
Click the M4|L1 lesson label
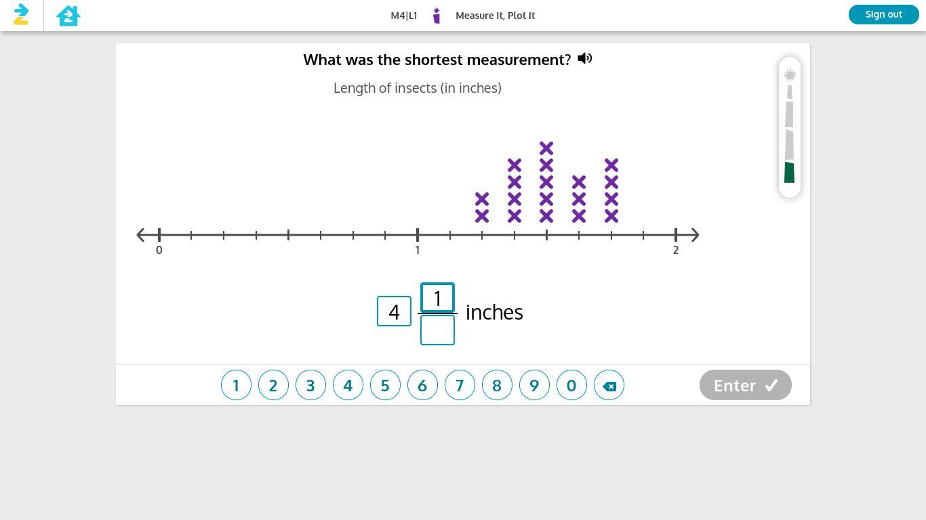404,16
